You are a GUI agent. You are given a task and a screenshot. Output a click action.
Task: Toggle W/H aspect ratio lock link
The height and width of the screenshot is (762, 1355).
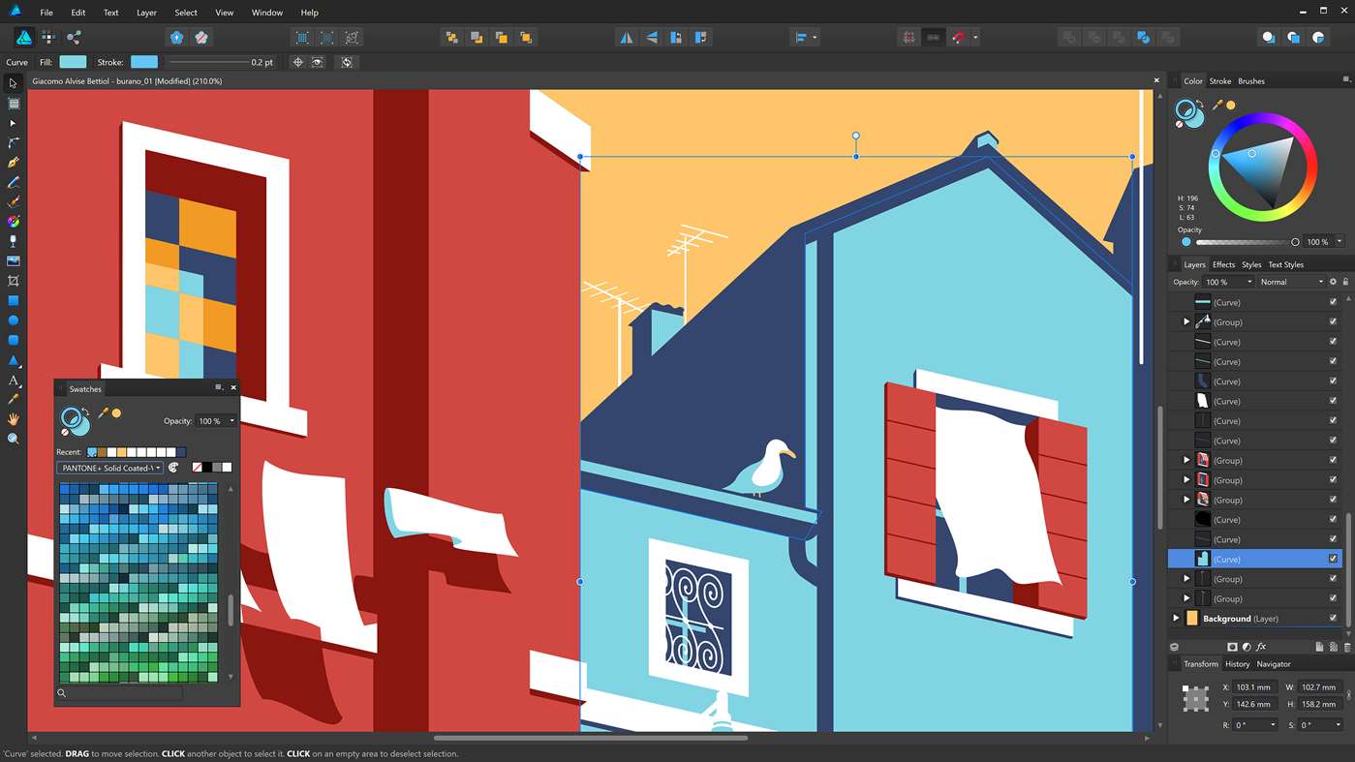(x=1348, y=695)
